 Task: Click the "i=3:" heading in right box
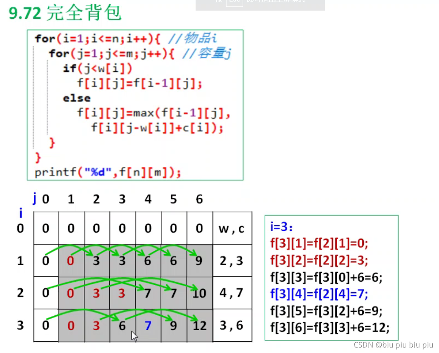coord(281,226)
